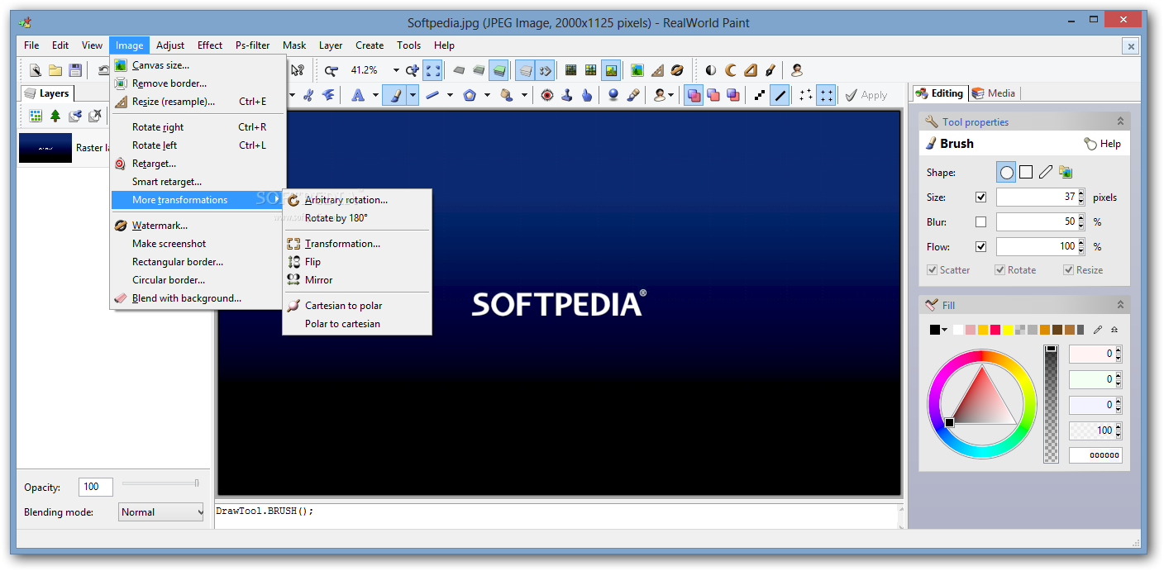
Task: Click the layer Opacity slider
Action: pos(161,483)
